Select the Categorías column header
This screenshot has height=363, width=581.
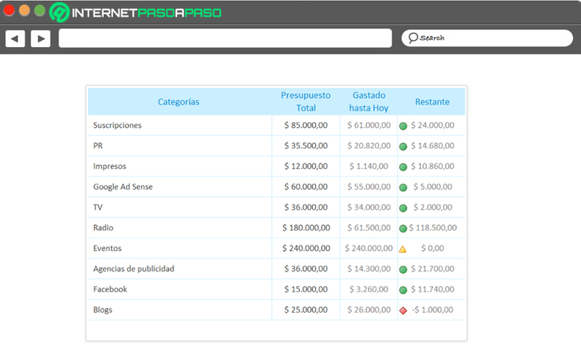[179, 102]
